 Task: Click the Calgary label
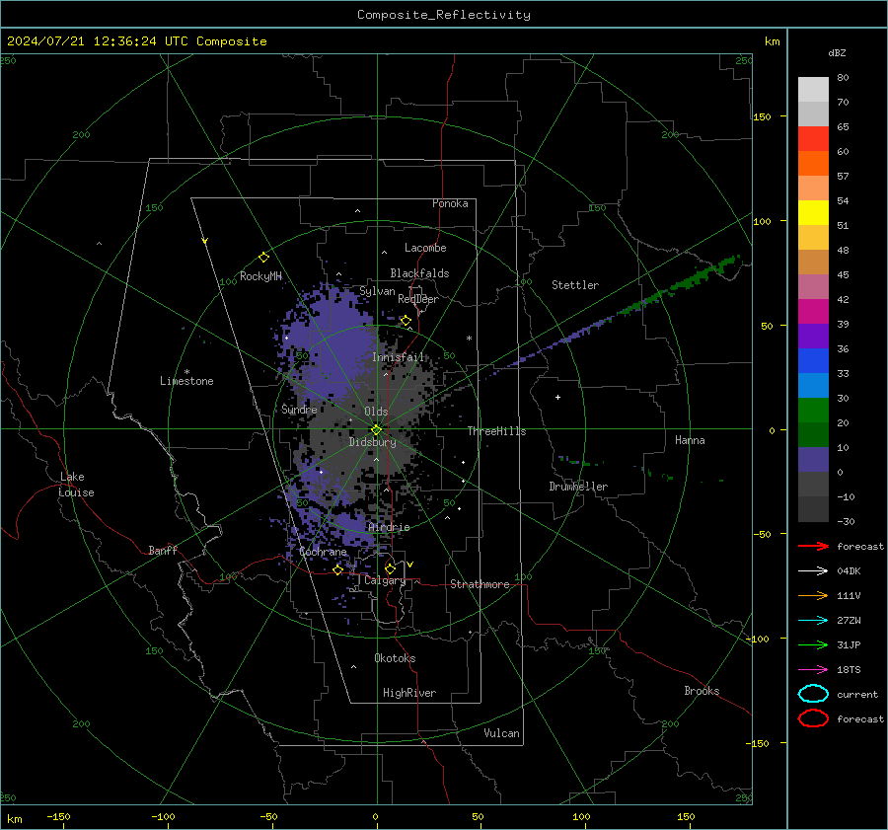(385, 580)
